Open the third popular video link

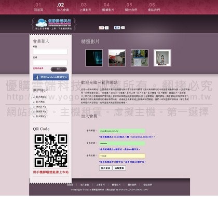(41, 107)
